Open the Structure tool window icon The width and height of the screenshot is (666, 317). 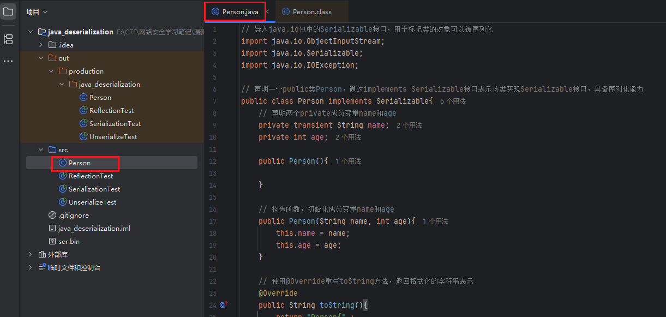click(8, 39)
